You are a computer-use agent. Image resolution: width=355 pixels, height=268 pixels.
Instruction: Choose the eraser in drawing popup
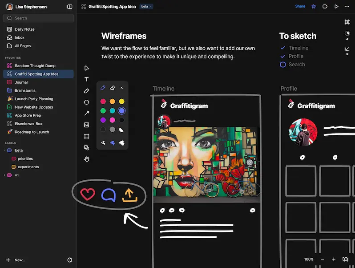point(112,88)
